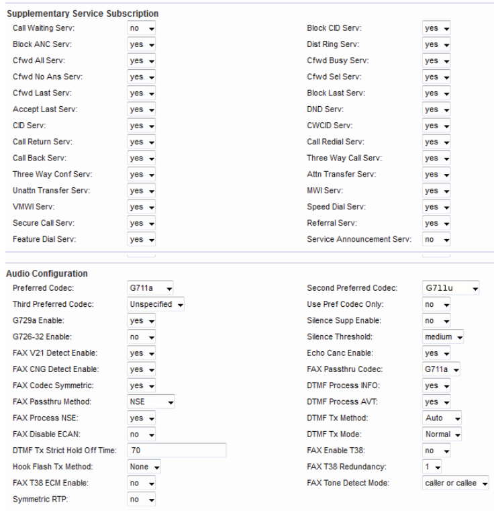Open the Symmetric RTP dropdown
Screen dimensions: 494x511
(x=142, y=499)
